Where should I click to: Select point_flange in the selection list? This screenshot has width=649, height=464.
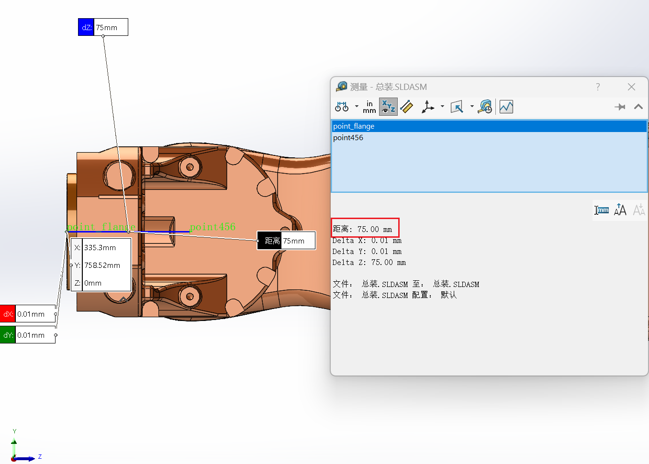pyautogui.click(x=354, y=126)
